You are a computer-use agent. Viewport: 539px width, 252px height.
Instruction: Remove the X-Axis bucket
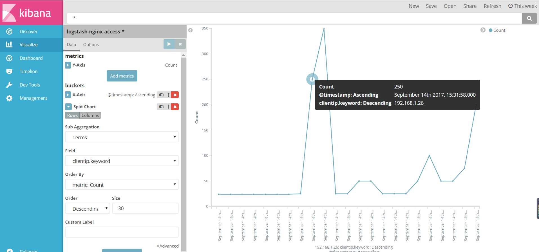point(175,95)
